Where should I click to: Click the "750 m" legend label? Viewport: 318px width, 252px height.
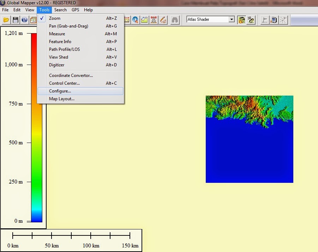tap(16, 104)
